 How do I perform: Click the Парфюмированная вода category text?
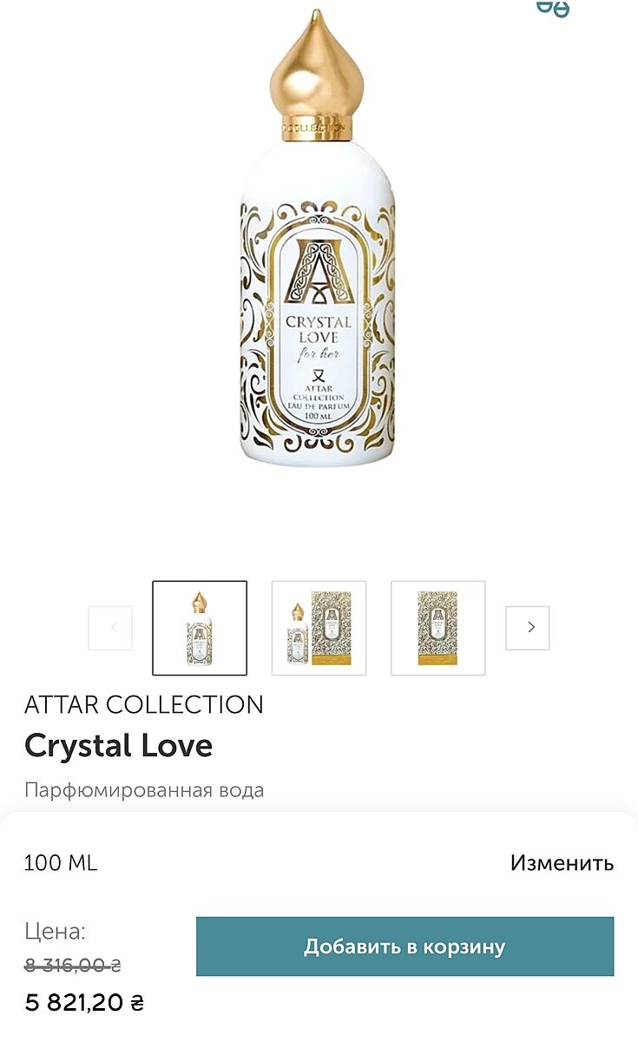[x=144, y=790]
